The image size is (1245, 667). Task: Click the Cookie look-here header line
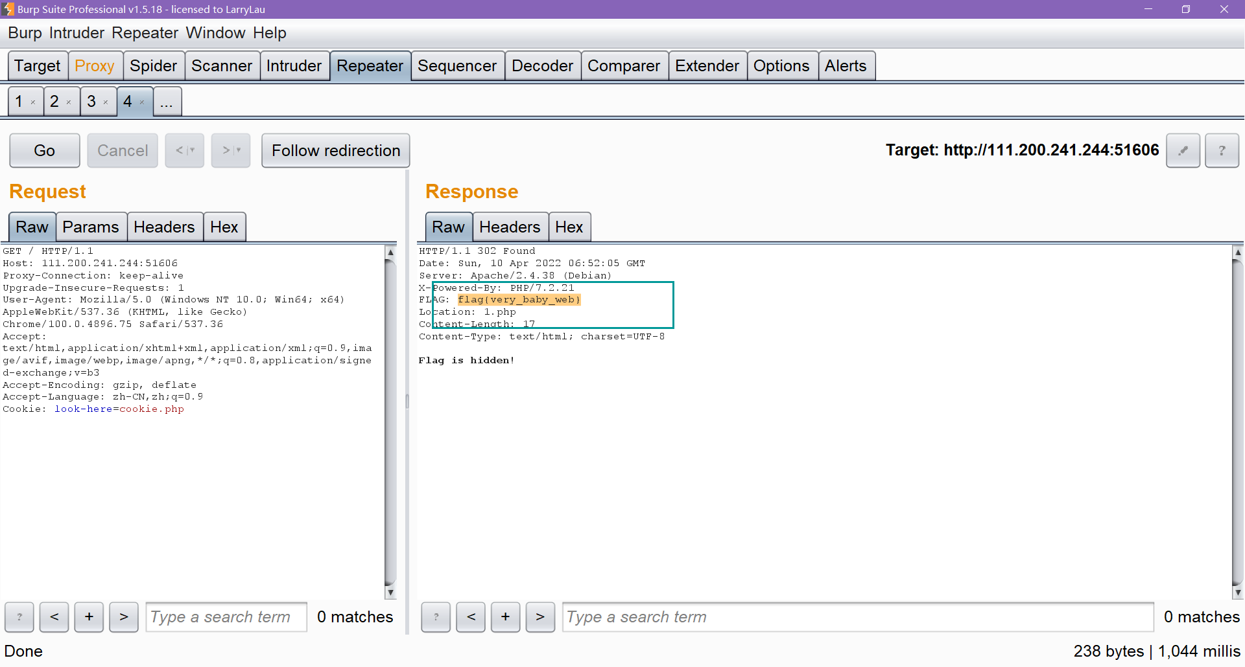pyautogui.click(x=93, y=409)
